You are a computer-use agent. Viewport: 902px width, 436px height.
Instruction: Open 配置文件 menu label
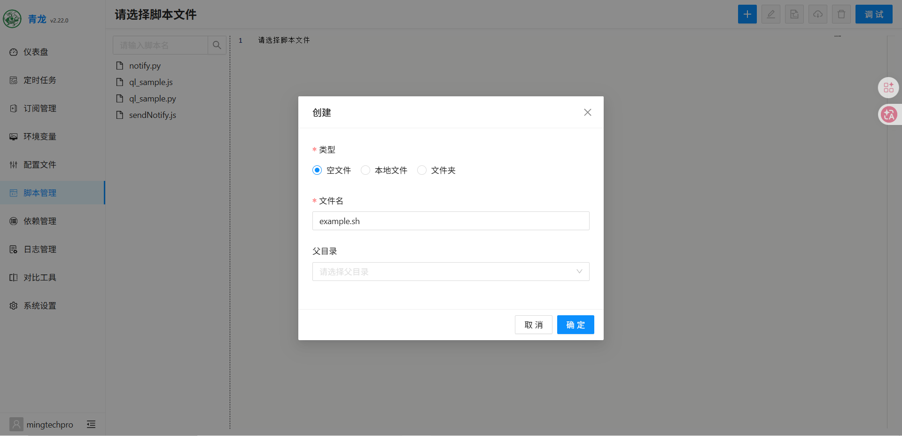click(40, 165)
